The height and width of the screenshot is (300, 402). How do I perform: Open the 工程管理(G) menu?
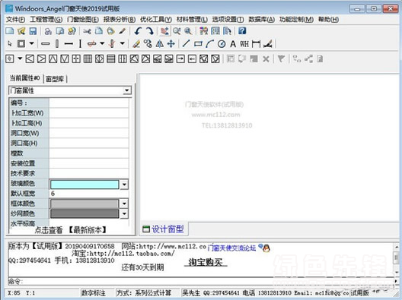coord(46,20)
